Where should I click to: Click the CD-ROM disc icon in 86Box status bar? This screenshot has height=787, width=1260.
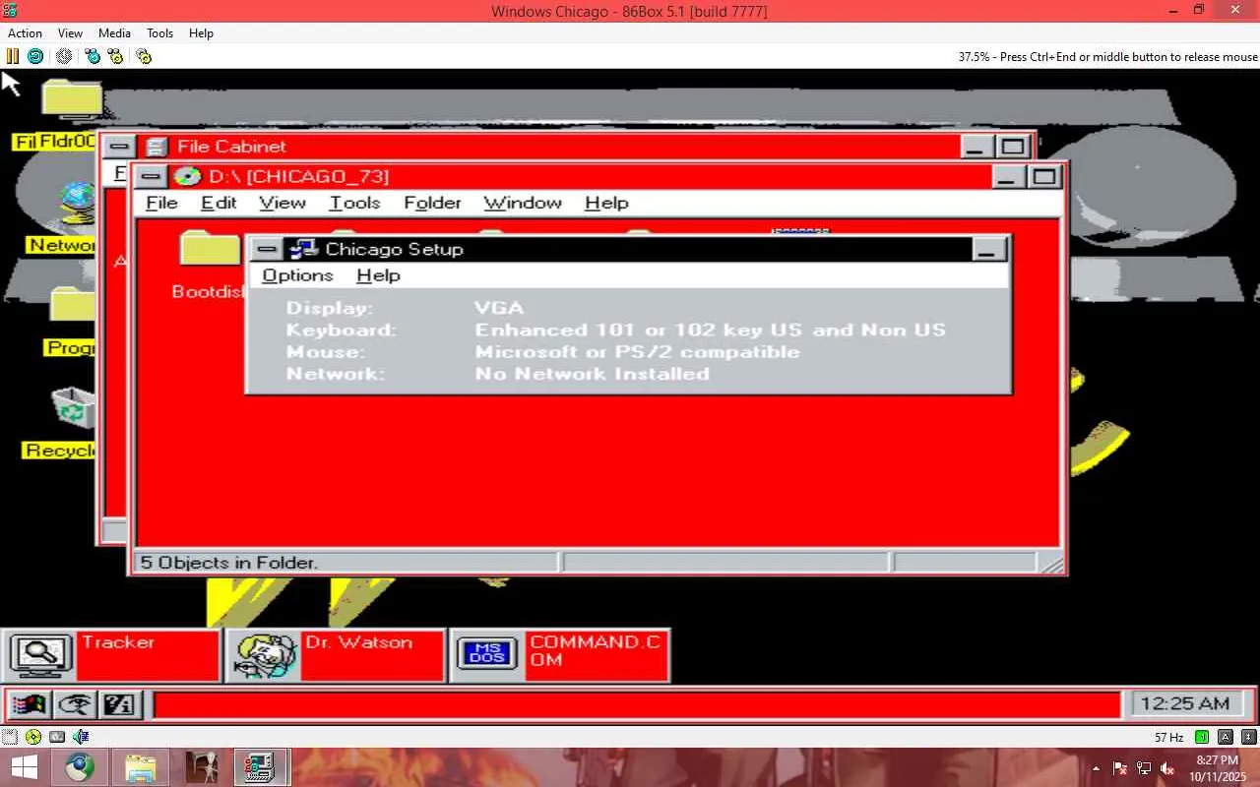33,736
